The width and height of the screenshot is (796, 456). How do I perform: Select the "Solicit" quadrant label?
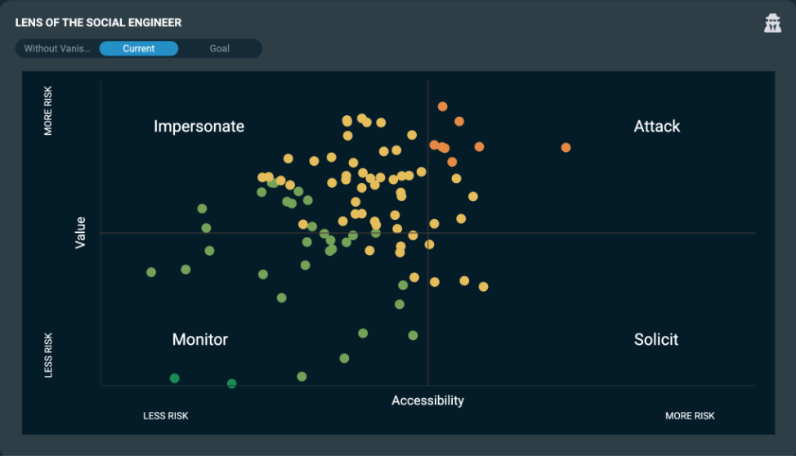click(x=655, y=340)
